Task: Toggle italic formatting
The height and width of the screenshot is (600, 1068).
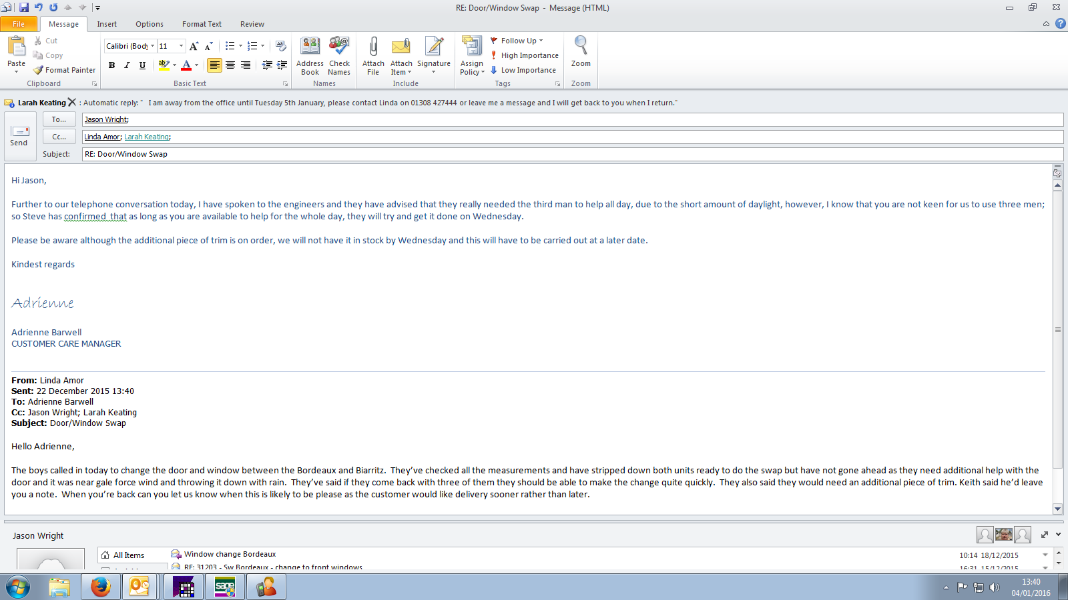Action: (127, 65)
